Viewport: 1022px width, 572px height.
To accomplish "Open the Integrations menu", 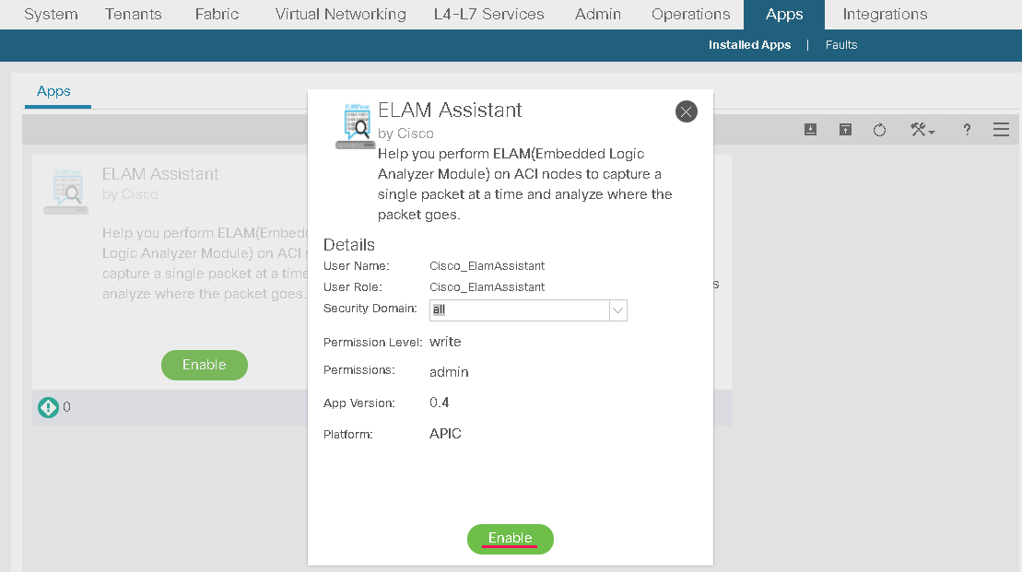I will [885, 15].
